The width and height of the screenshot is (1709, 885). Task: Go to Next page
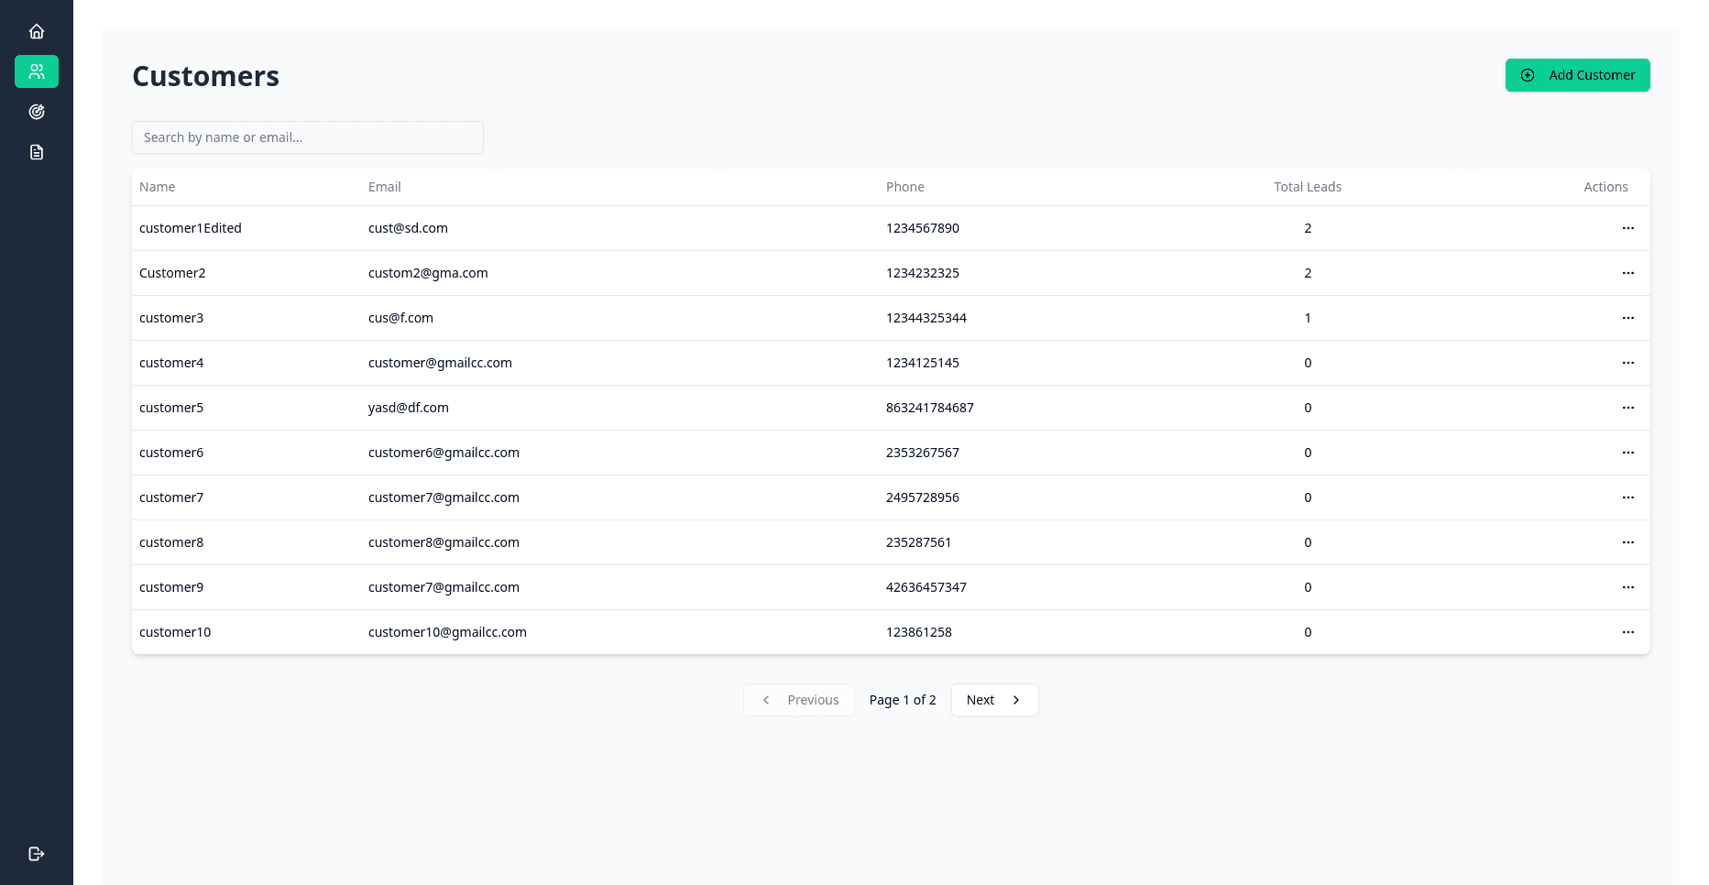[x=994, y=700]
